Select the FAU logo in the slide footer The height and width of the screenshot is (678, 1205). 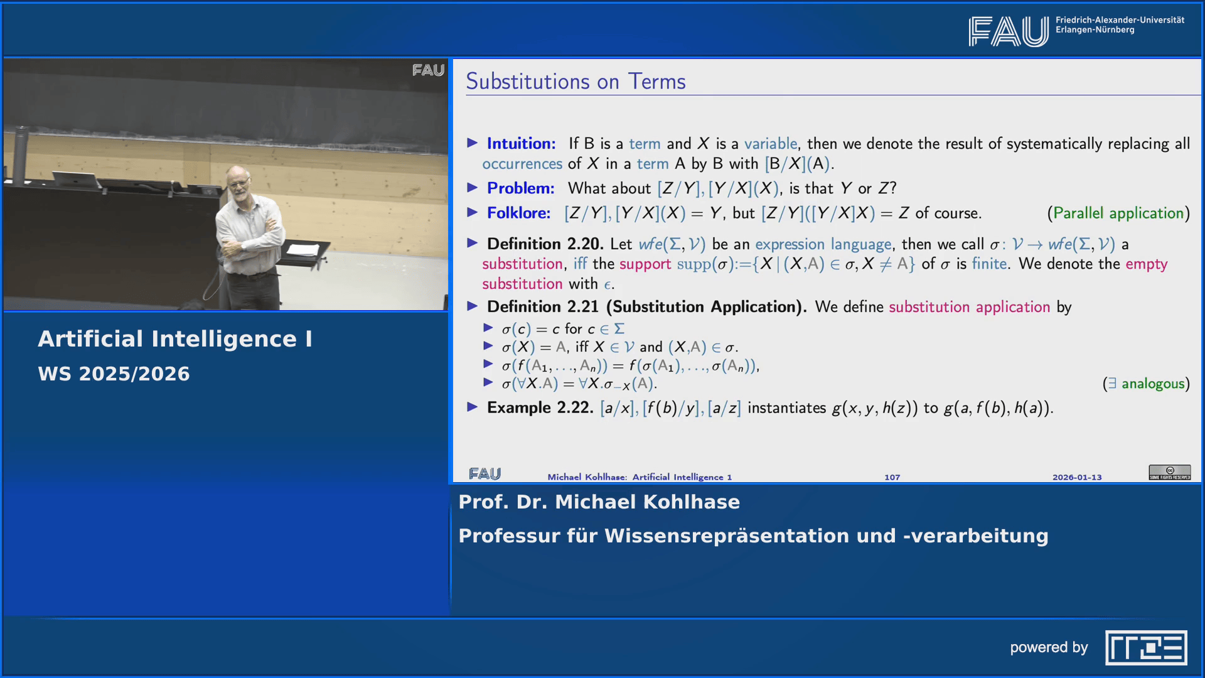coord(485,475)
